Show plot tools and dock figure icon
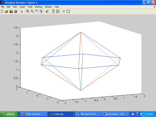Image resolution: width=156 pixels, height=117 pixels. (68, 11)
